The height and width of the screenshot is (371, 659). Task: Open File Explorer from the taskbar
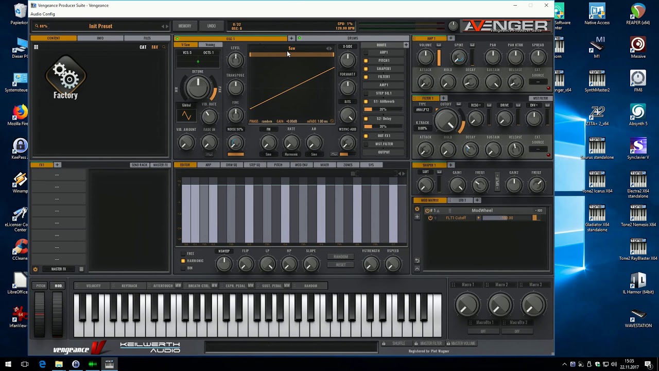59,364
